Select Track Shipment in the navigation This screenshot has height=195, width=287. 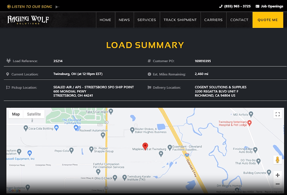[180, 19]
